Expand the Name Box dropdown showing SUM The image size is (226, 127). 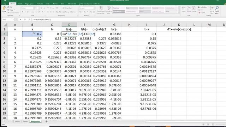13,20
